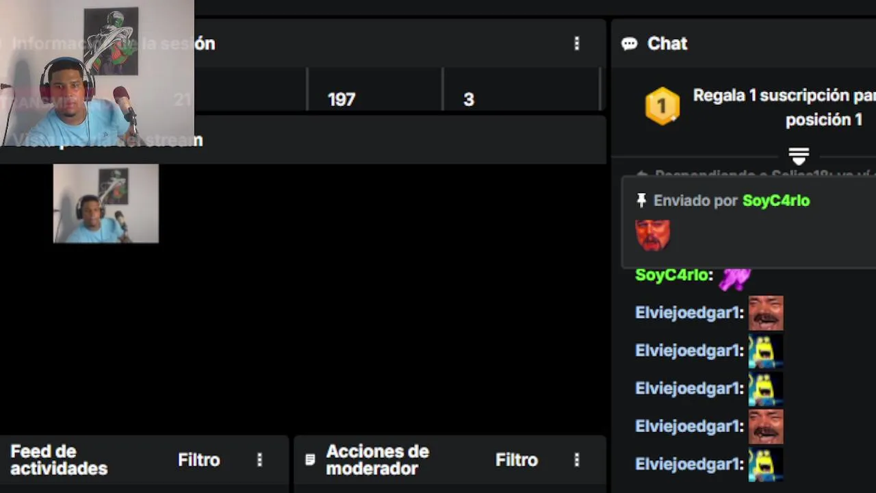
Task: Click the purple emote in SoyC4rlo's message
Action: (x=735, y=278)
